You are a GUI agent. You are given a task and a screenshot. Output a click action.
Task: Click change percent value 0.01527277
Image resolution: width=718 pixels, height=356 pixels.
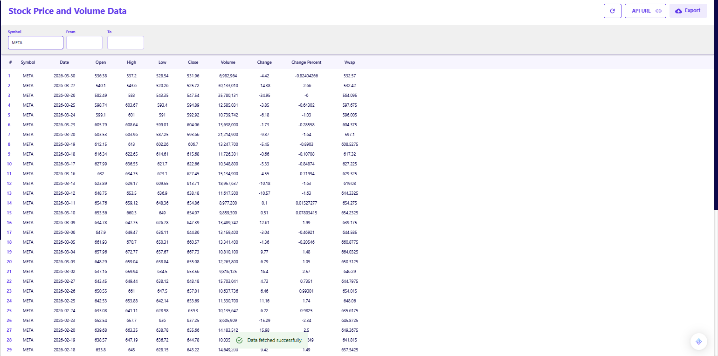(x=306, y=203)
